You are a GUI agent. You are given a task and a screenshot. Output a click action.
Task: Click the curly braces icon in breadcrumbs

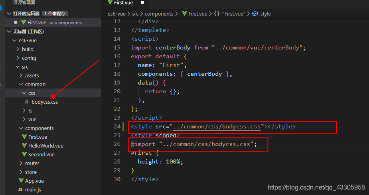pyautogui.click(x=217, y=14)
